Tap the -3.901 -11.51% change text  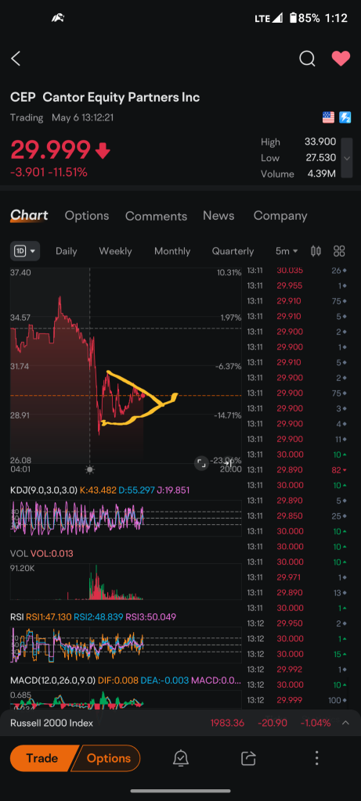pyautogui.click(x=49, y=173)
